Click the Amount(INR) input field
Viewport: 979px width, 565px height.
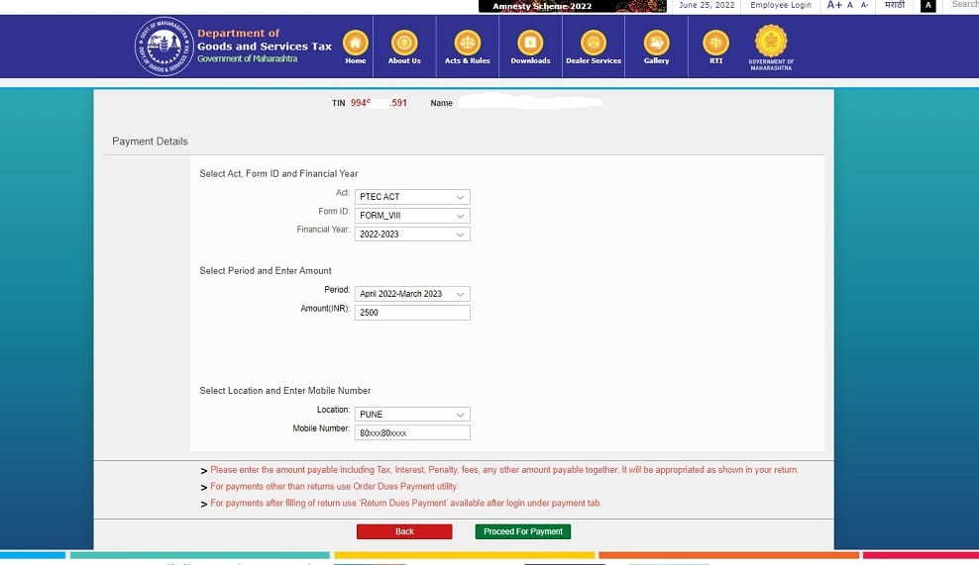click(x=412, y=313)
